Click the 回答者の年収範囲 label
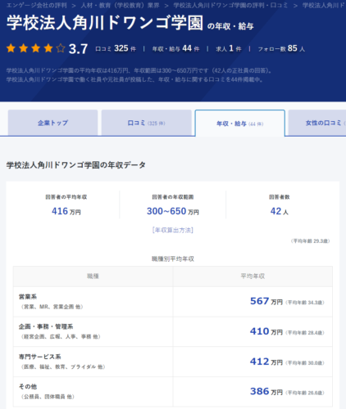346x409 pixels. click(173, 197)
